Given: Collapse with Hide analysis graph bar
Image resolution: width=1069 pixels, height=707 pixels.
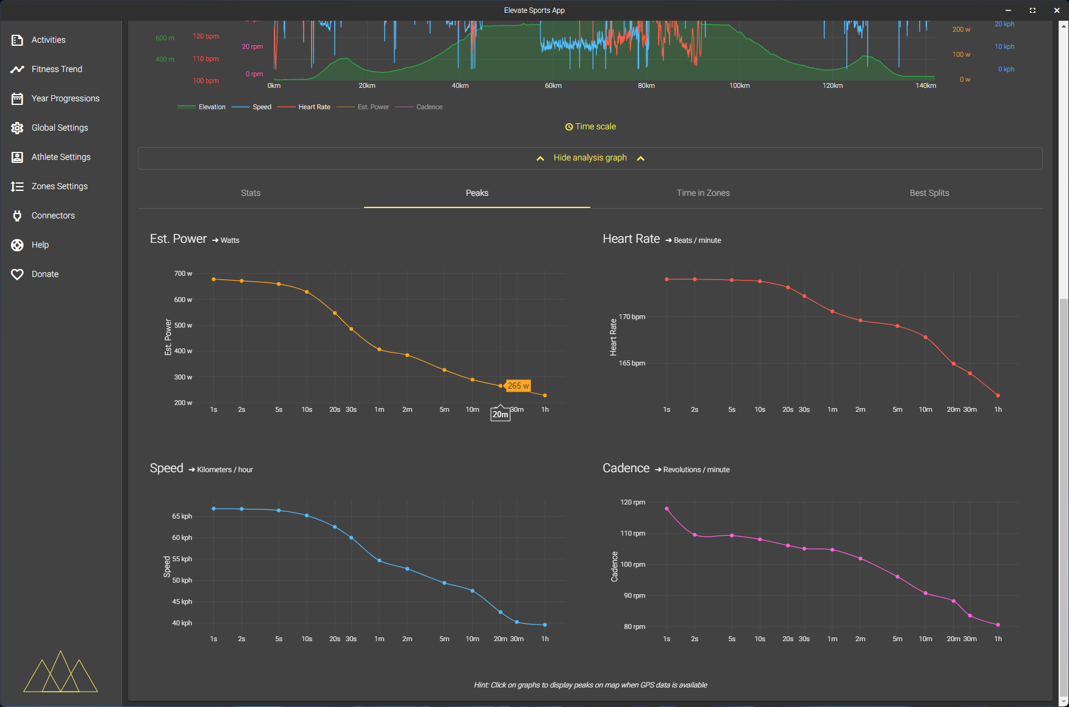Looking at the screenshot, I should click(590, 158).
